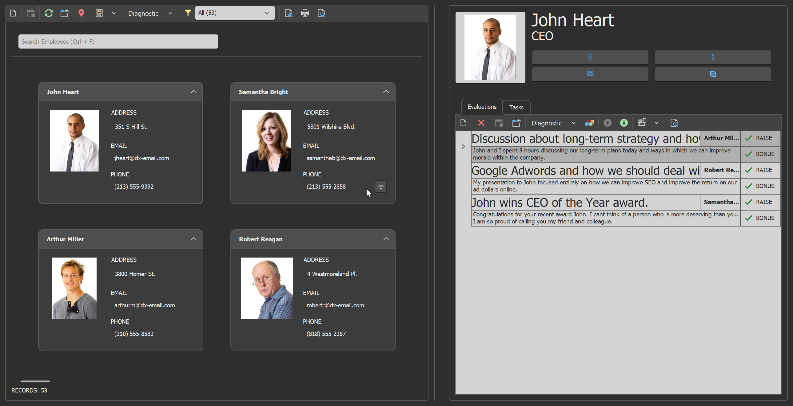Click the envelope email button

tap(590, 74)
